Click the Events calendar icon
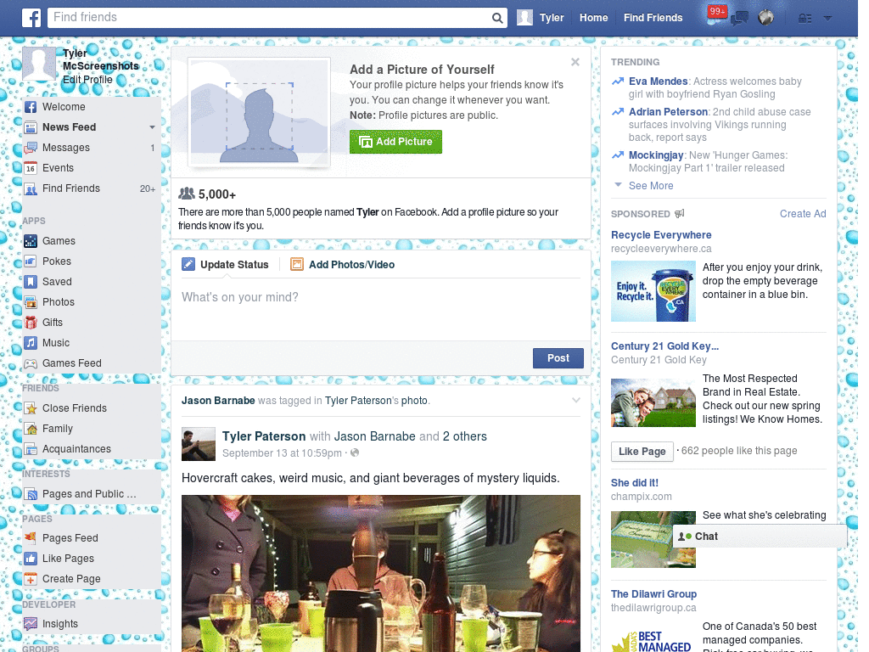Viewport: 869px width, 652px height. (31, 168)
